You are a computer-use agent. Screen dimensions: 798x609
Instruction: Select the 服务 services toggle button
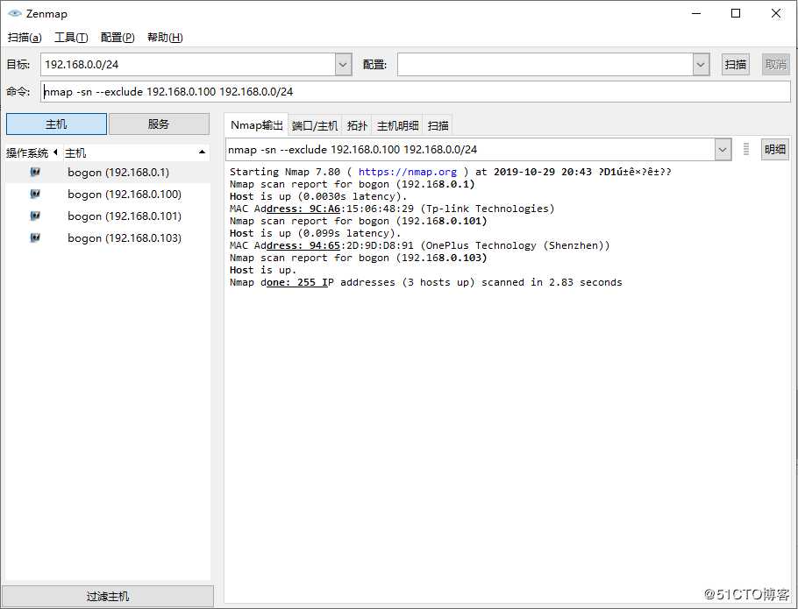pyautogui.click(x=159, y=124)
